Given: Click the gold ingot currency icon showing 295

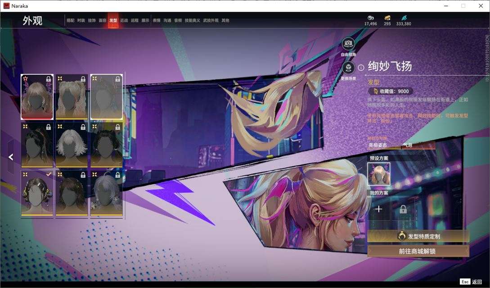Looking at the screenshot, I should pyautogui.click(x=387, y=18).
